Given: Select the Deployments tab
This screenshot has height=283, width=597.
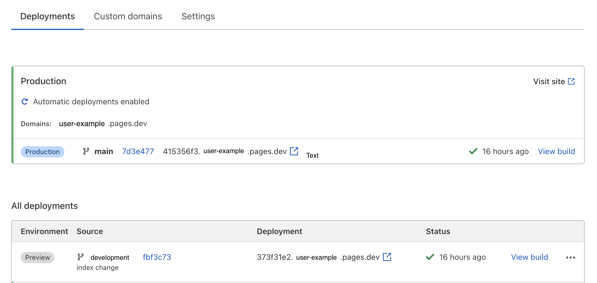Looking at the screenshot, I should (x=47, y=16).
